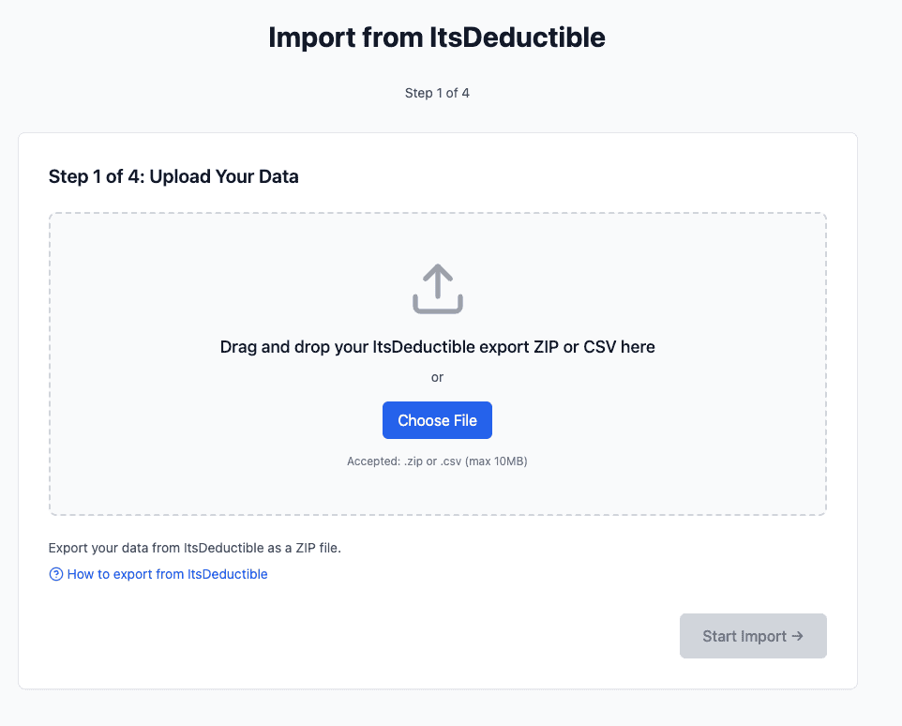Click the small 'or' separator text
902x726 pixels.
tap(437, 377)
